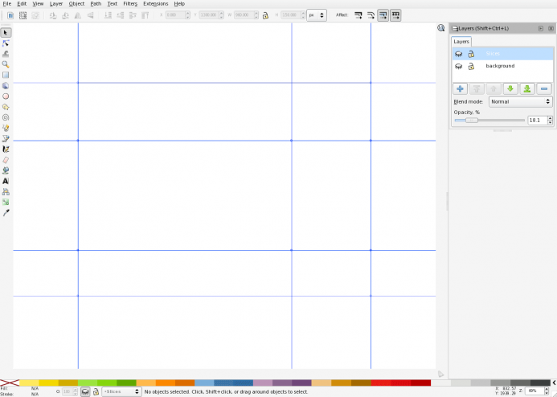
Task: Open the Layer menu
Action: pyautogui.click(x=56, y=3)
